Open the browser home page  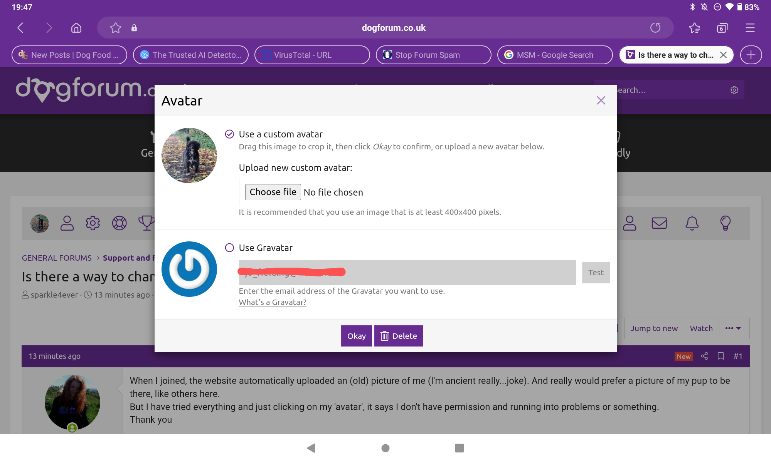click(x=76, y=28)
